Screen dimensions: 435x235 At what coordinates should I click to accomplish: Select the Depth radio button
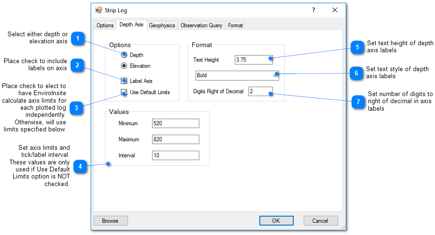[x=124, y=55]
